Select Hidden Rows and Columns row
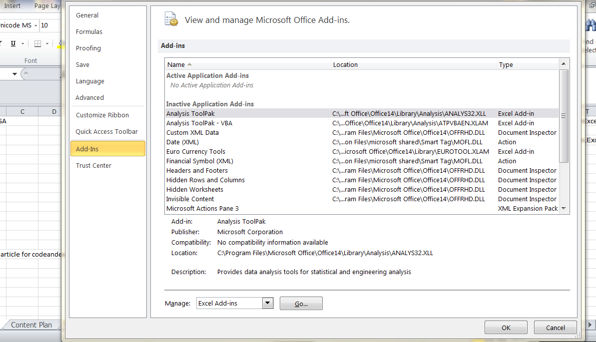 pyautogui.click(x=362, y=180)
